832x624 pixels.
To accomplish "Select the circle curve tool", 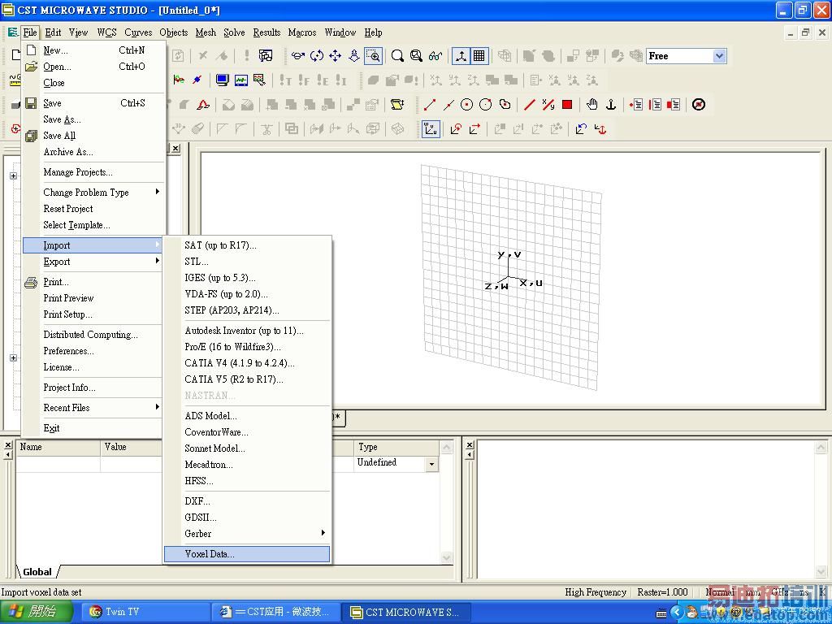I will coord(467,104).
